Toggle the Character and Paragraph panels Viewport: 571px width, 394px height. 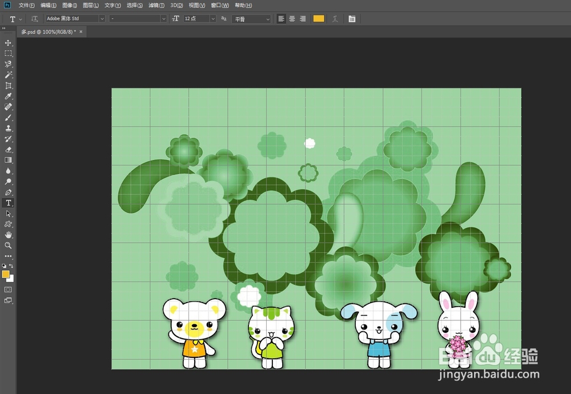352,19
